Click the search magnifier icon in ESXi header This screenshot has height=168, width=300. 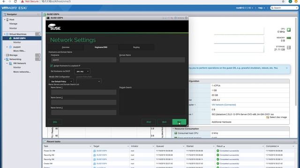coord(272,8)
